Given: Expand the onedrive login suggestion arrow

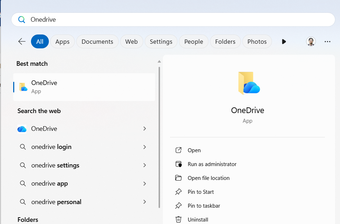Looking at the screenshot, I should 145,147.
